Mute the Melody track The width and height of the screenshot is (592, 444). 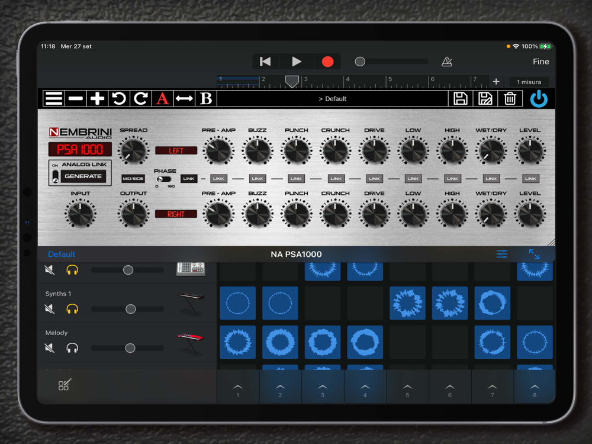[x=50, y=348]
